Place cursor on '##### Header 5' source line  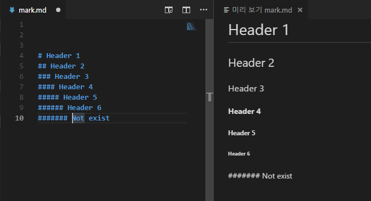[68, 97]
